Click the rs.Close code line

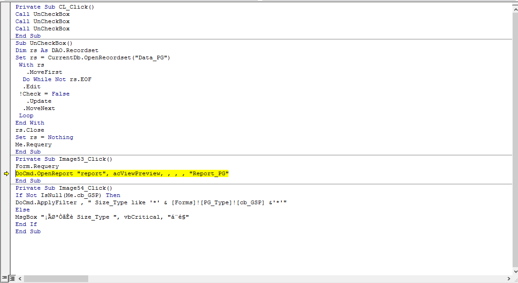click(30, 130)
